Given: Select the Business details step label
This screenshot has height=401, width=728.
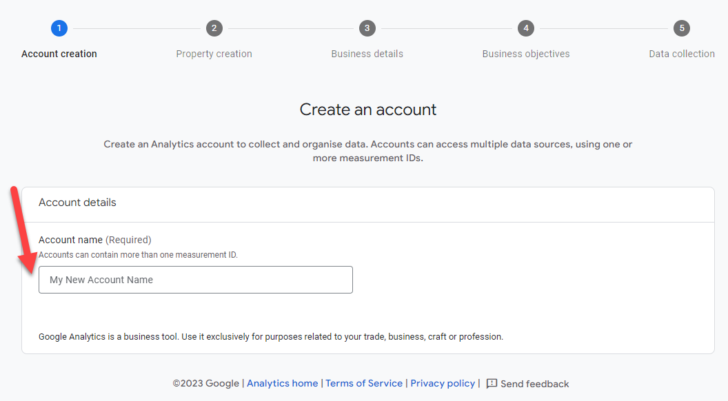Looking at the screenshot, I should pos(367,54).
